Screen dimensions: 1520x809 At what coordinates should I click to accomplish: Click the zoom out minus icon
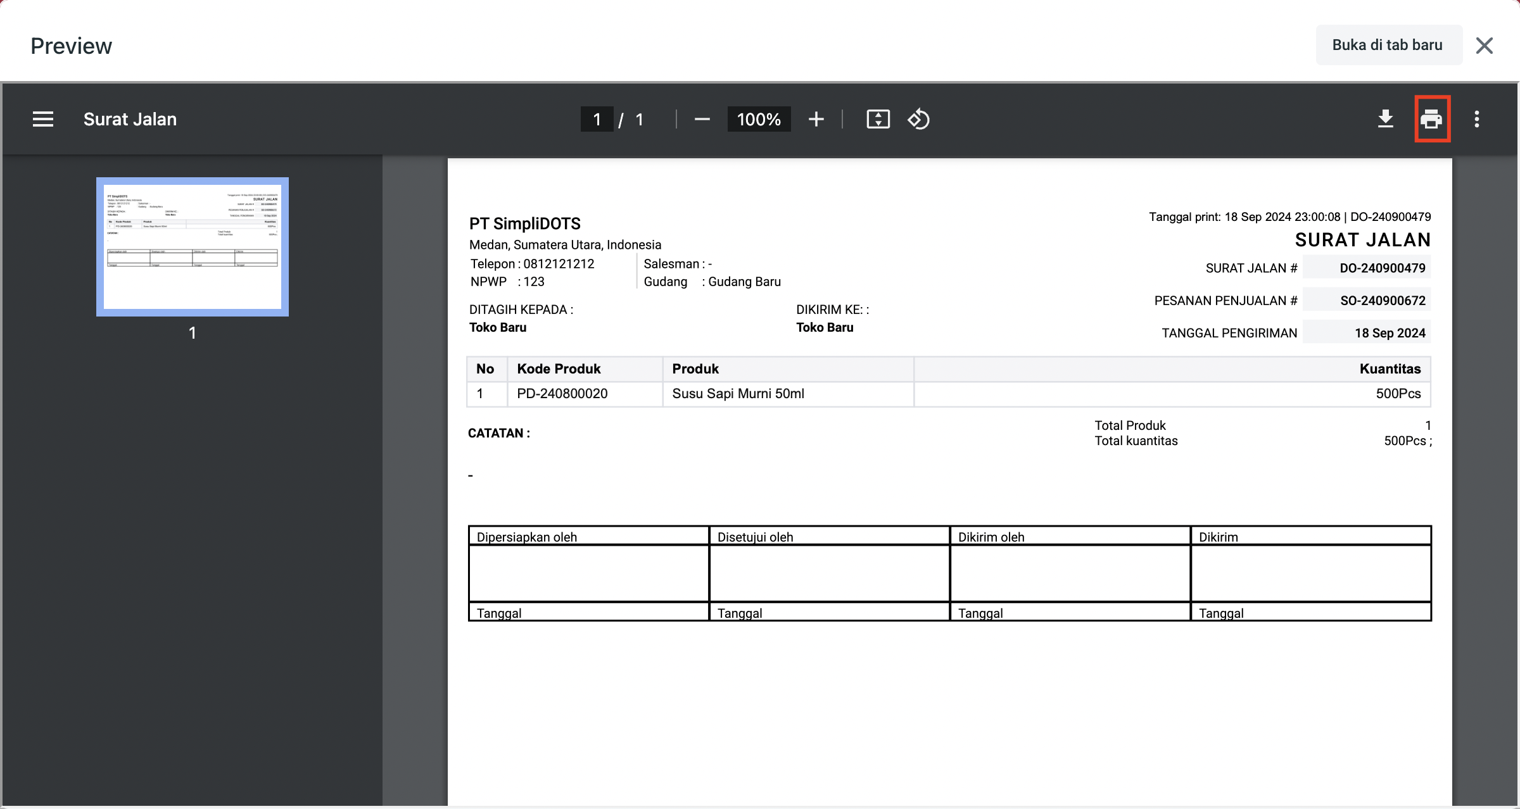tap(702, 119)
